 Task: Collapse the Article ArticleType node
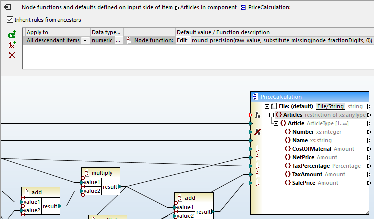coord(276,124)
